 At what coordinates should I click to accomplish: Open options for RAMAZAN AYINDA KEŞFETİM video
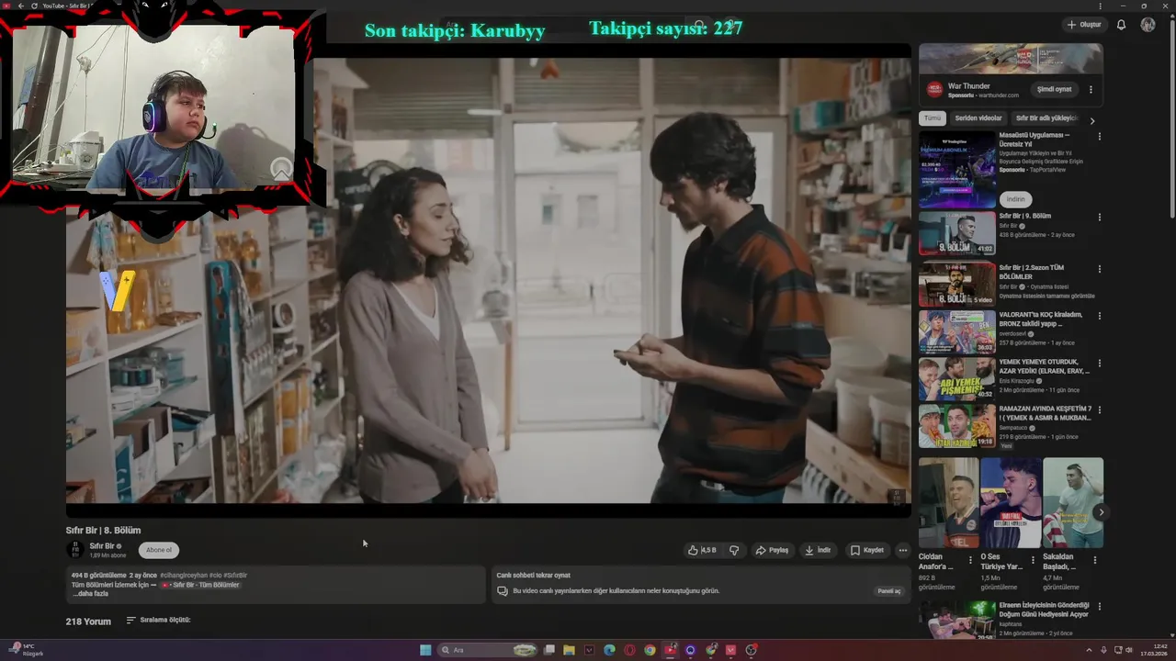(x=1099, y=410)
